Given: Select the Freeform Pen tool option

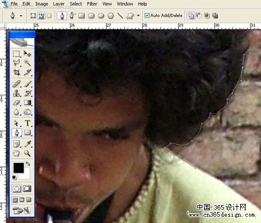Looking at the screenshot, I should (x=72, y=16).
